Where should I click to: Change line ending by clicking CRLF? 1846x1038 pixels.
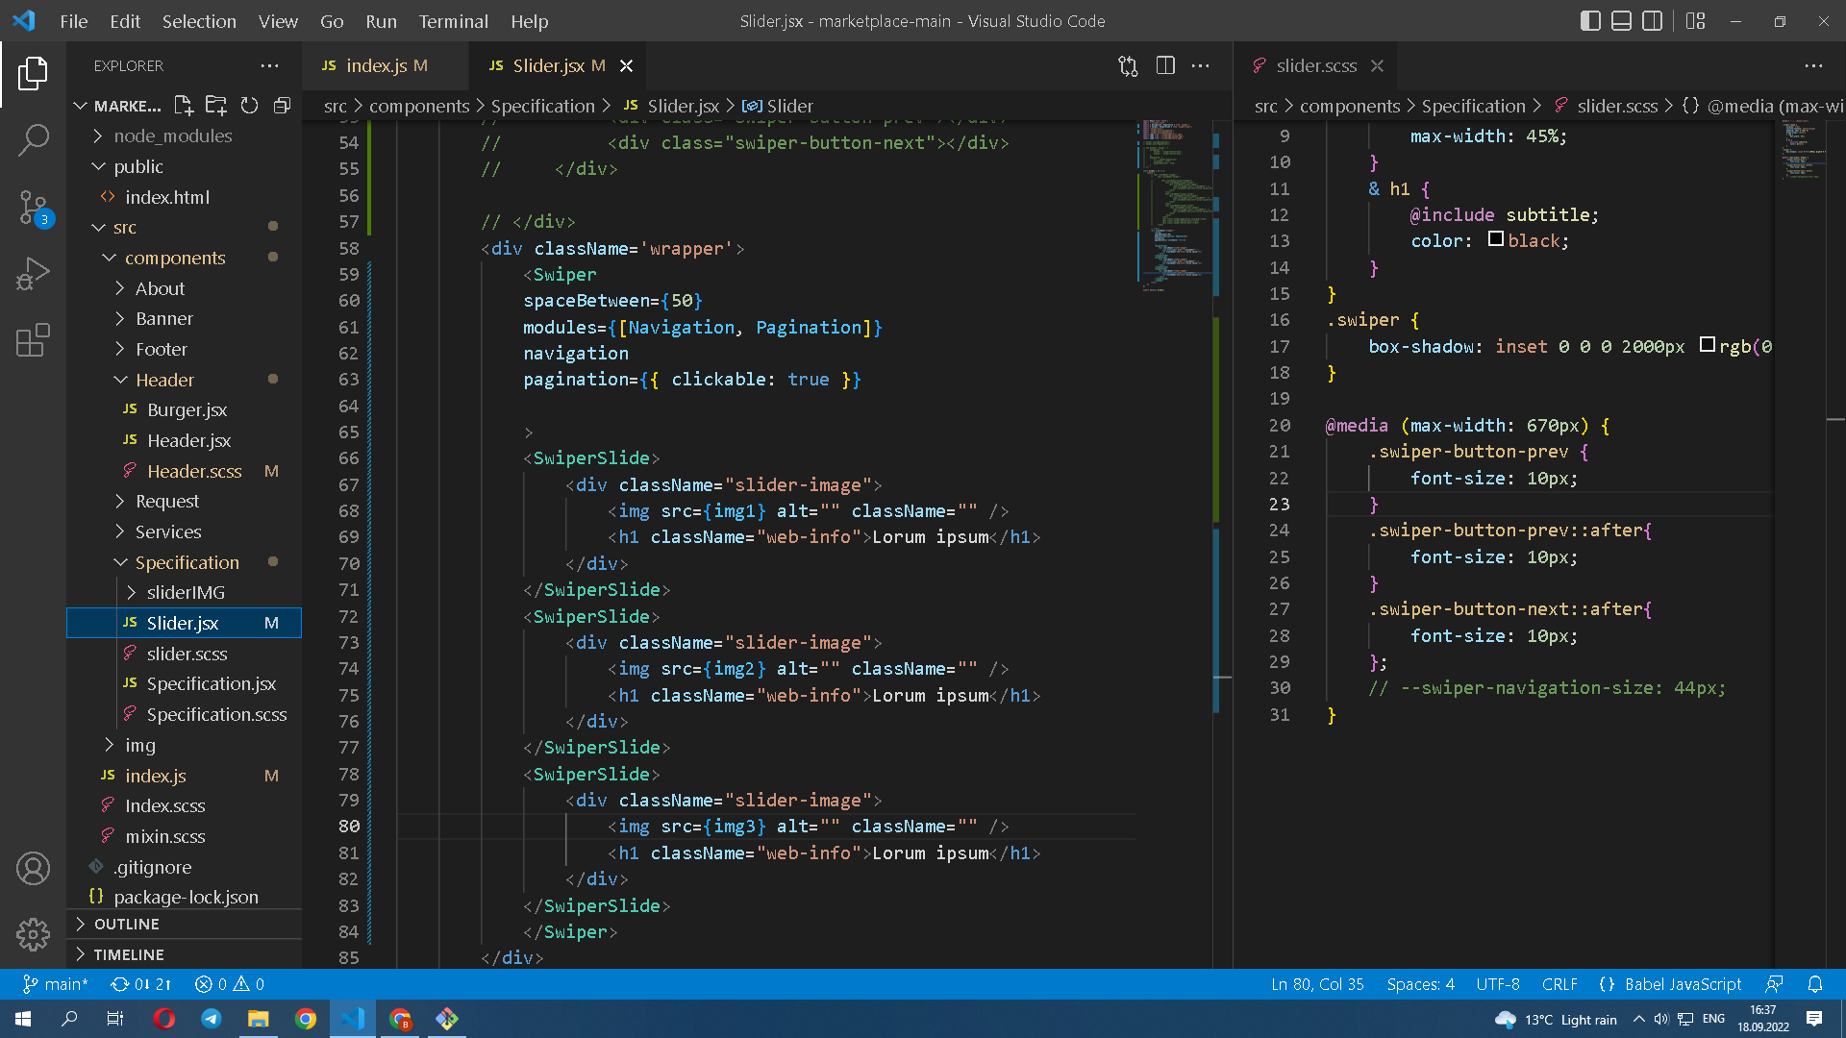(1559, 983)
